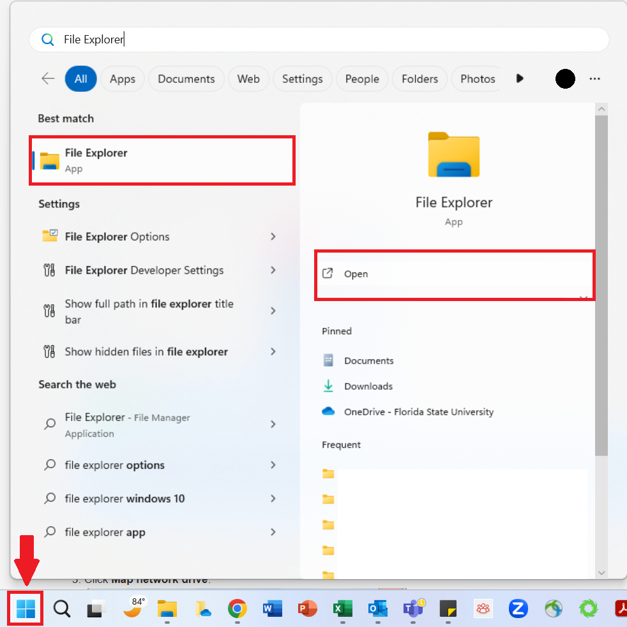Switch to the Settings filter tab
This screenshot has height=627, width=627.
click(x=302, y=78)
